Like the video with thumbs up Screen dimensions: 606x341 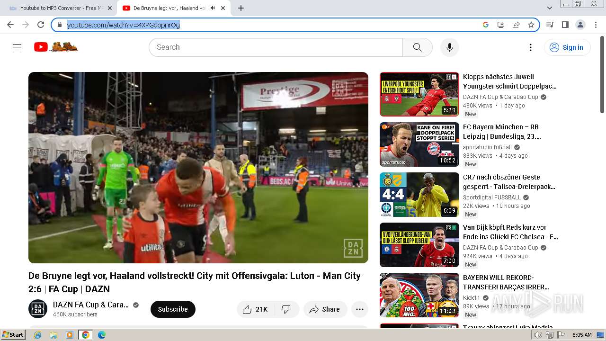tap(255, 309)
